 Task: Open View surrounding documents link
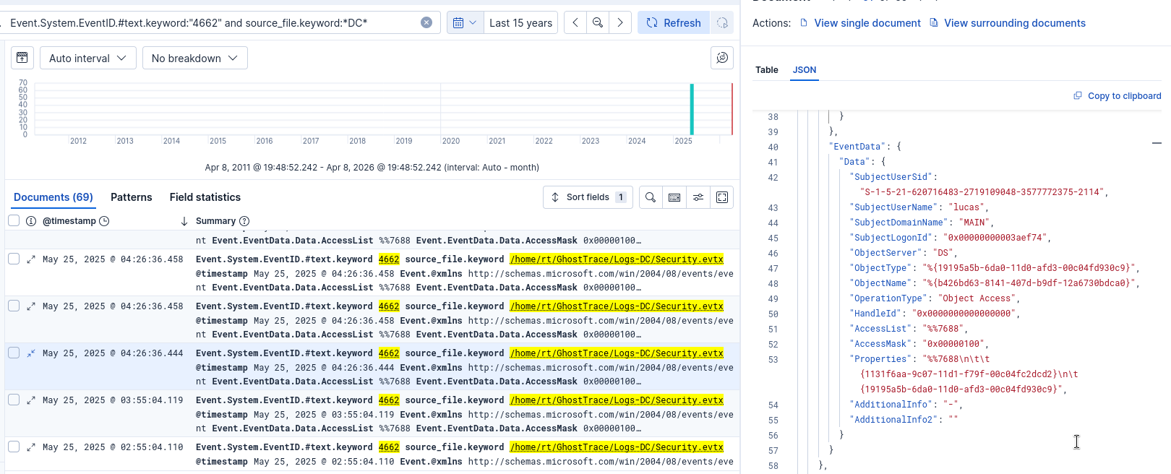pos(1008,23)
